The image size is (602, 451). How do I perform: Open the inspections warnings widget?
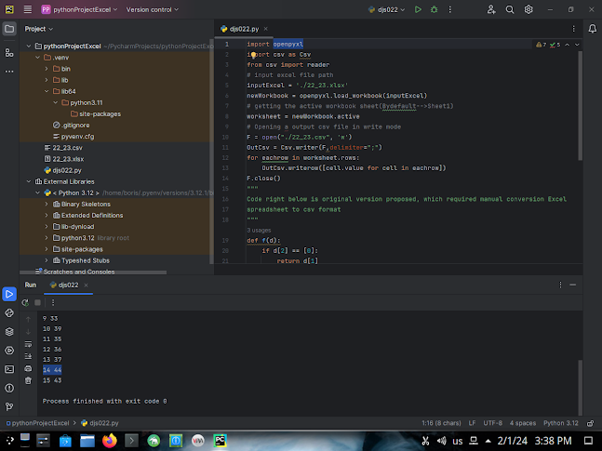click(548, 45)
